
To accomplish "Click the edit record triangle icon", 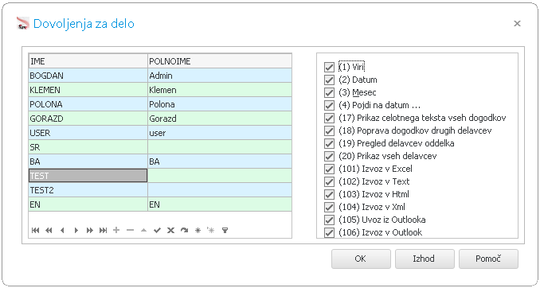I will pyautogui.click(x=143, y=230).
